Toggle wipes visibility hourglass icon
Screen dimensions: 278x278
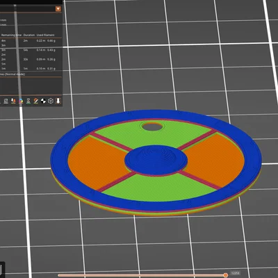(28, 101)
